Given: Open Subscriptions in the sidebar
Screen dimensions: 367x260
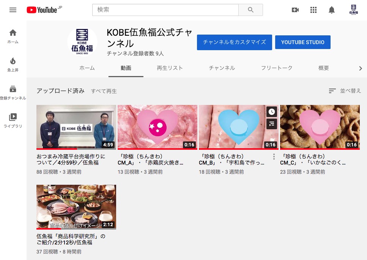Looking at the screenshot, I should [13, 93].
